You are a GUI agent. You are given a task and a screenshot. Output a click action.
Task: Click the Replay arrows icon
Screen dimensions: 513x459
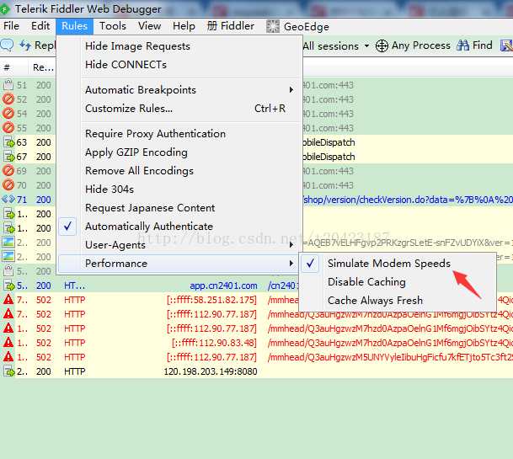25,45
